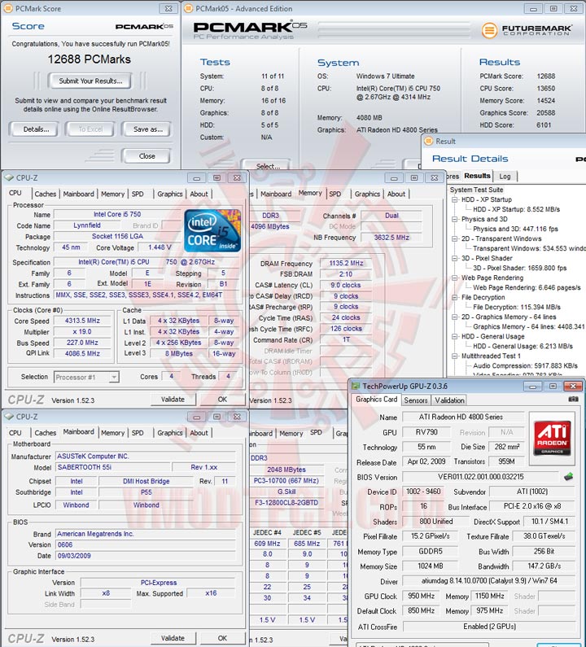Click OK in the top CPU-Z window
Screen dimensions: 586x647
[x=222, y=400]
